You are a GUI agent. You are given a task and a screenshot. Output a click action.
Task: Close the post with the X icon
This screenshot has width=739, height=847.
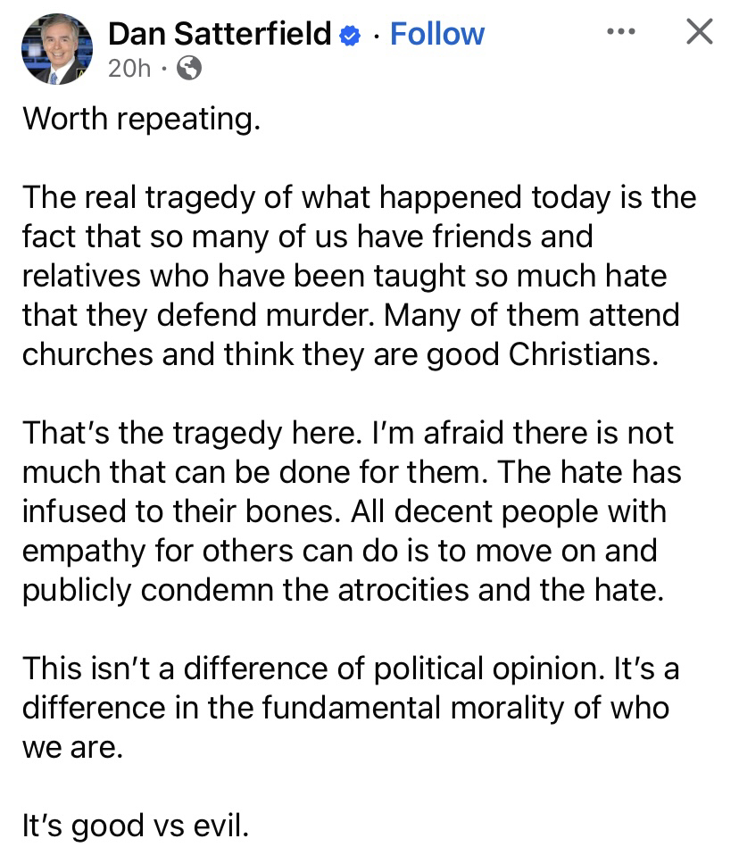pos(699,33)
